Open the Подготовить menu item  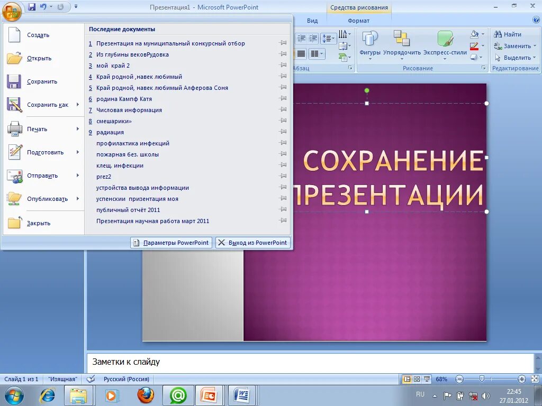tap(43, 152)
